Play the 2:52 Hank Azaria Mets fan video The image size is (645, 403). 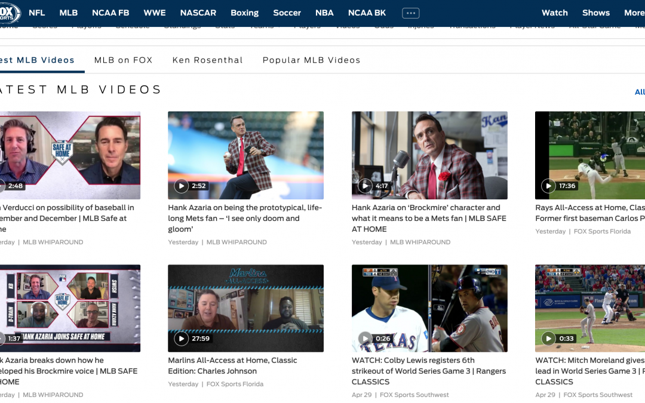point(181,186)
